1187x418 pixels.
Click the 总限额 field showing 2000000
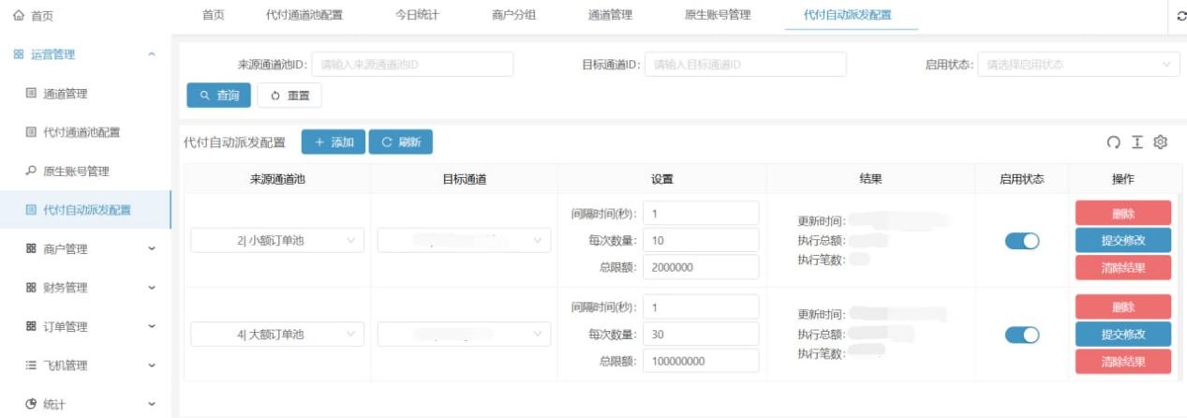pos(701,267)
